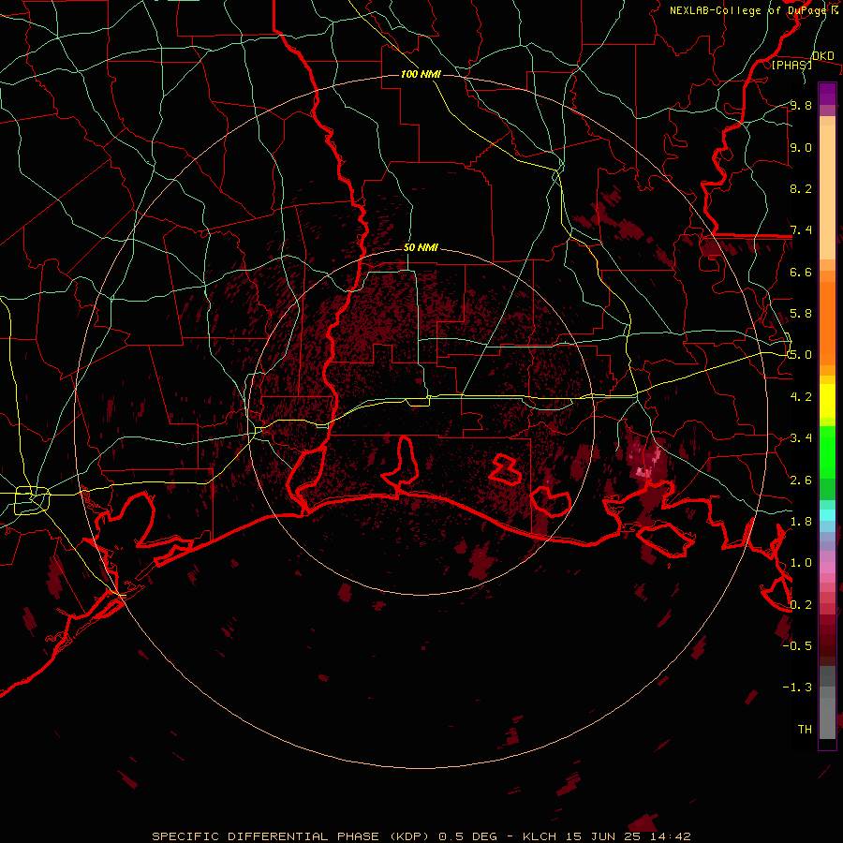Click the 5.0 value on the color scale

pos(801,355)
